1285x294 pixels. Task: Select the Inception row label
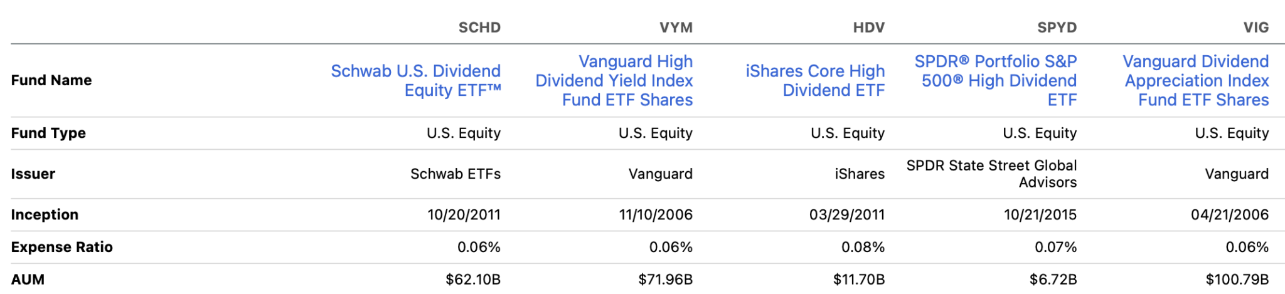[45, 214]
